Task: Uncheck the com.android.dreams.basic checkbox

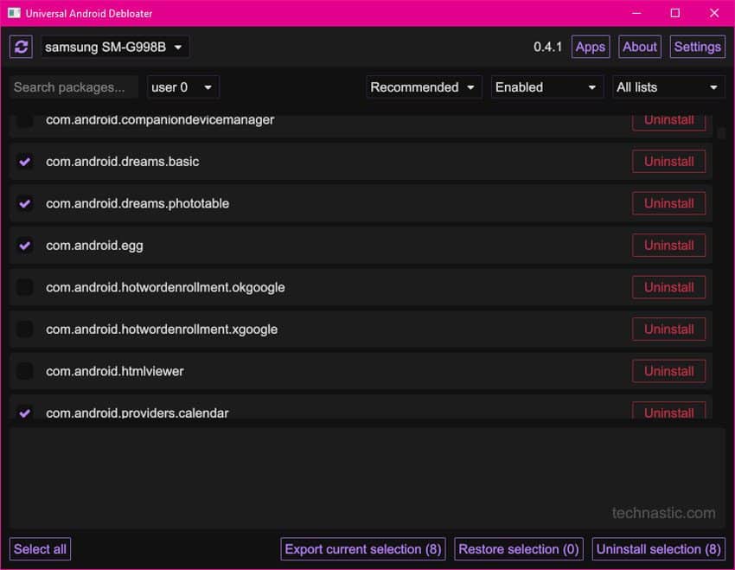Action: point(25,162)
